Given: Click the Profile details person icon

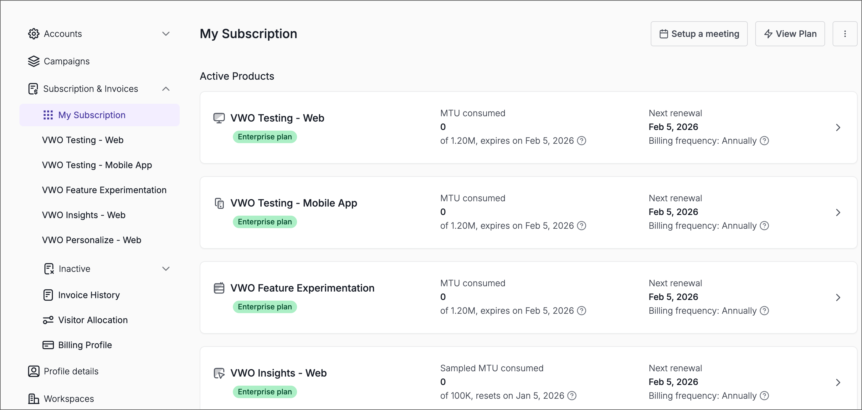Looking at the screenshot, I should [33, 371].
